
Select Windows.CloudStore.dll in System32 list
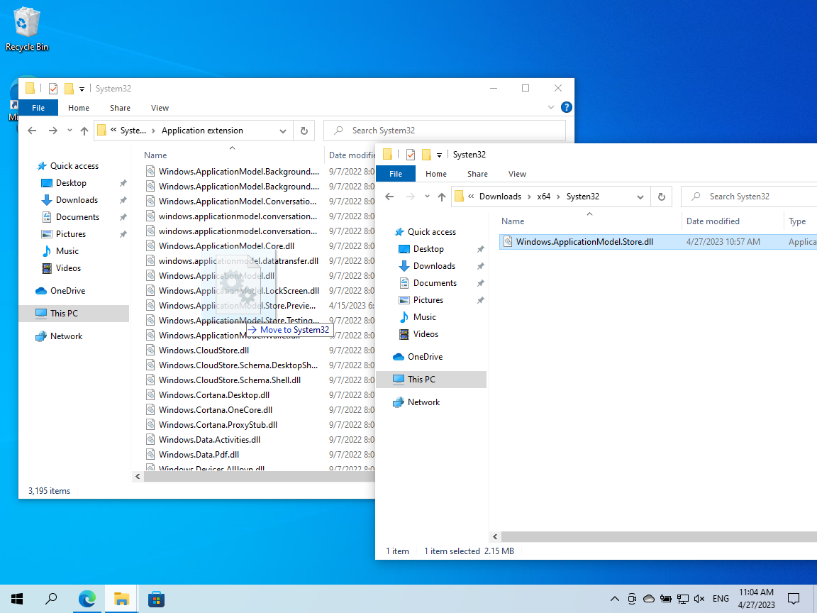pos(204,350)
